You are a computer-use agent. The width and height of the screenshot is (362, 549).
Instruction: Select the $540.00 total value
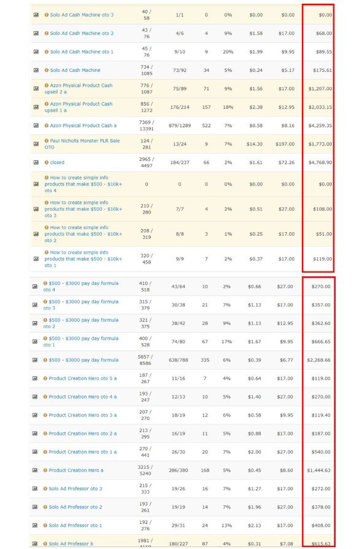[x=321, y=452]
